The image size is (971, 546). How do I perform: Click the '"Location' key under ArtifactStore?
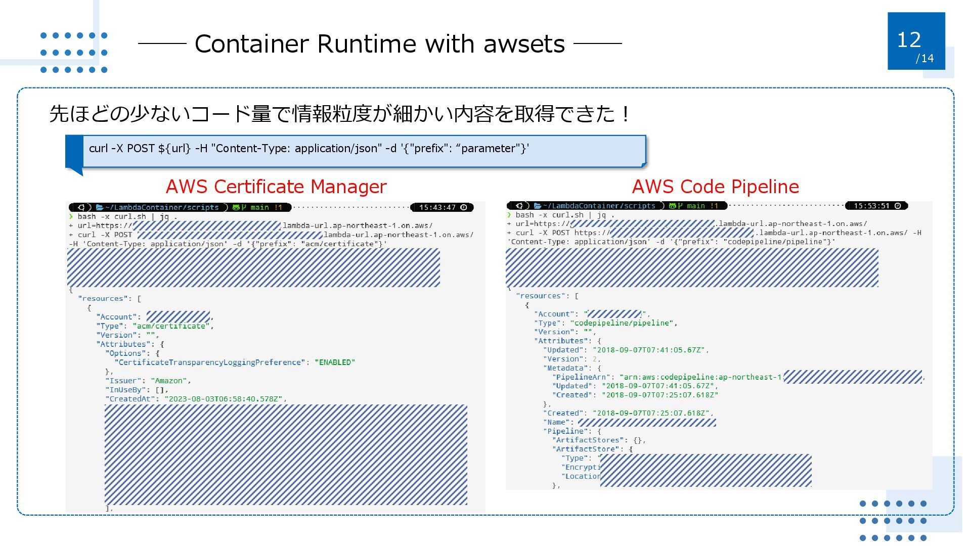click(581, 476)
